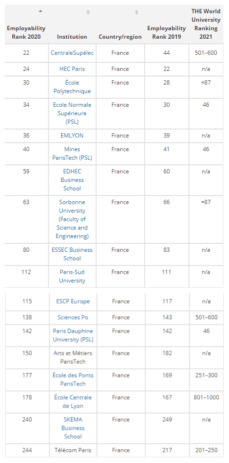Open École Polytechnique institution page
229x463 pixels.
[x=72, y=87]
